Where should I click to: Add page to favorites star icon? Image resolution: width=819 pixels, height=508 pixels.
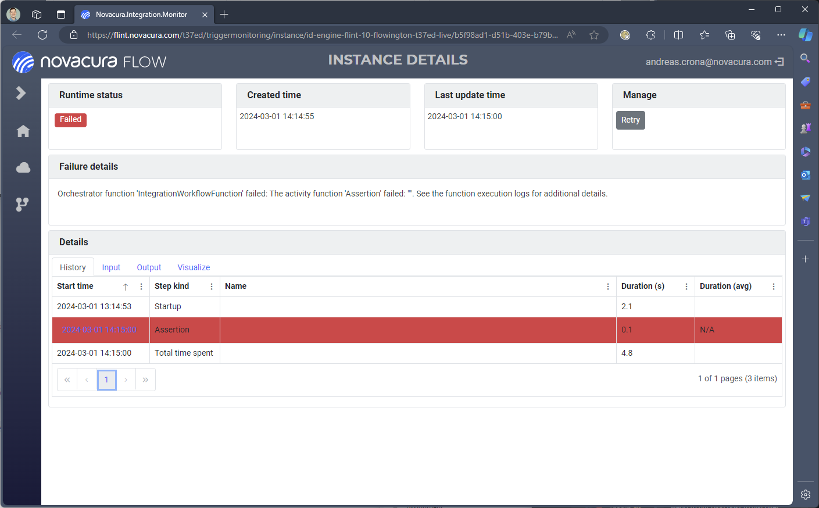tap(593, 35)
